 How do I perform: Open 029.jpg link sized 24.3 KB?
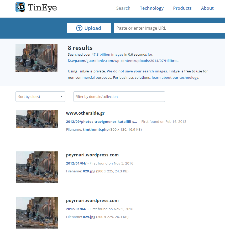click(x=89, y=171)
